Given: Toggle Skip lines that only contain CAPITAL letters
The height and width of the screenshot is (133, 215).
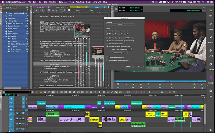Looking at the screenshot, I should coord(107,38).
